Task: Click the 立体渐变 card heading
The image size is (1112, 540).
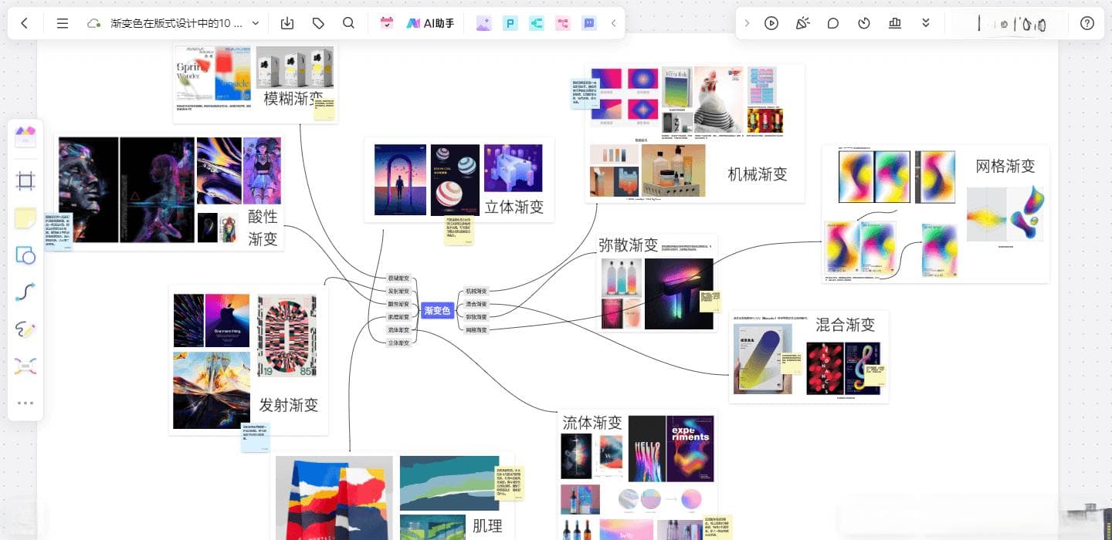Action: (x=514, y=207)
